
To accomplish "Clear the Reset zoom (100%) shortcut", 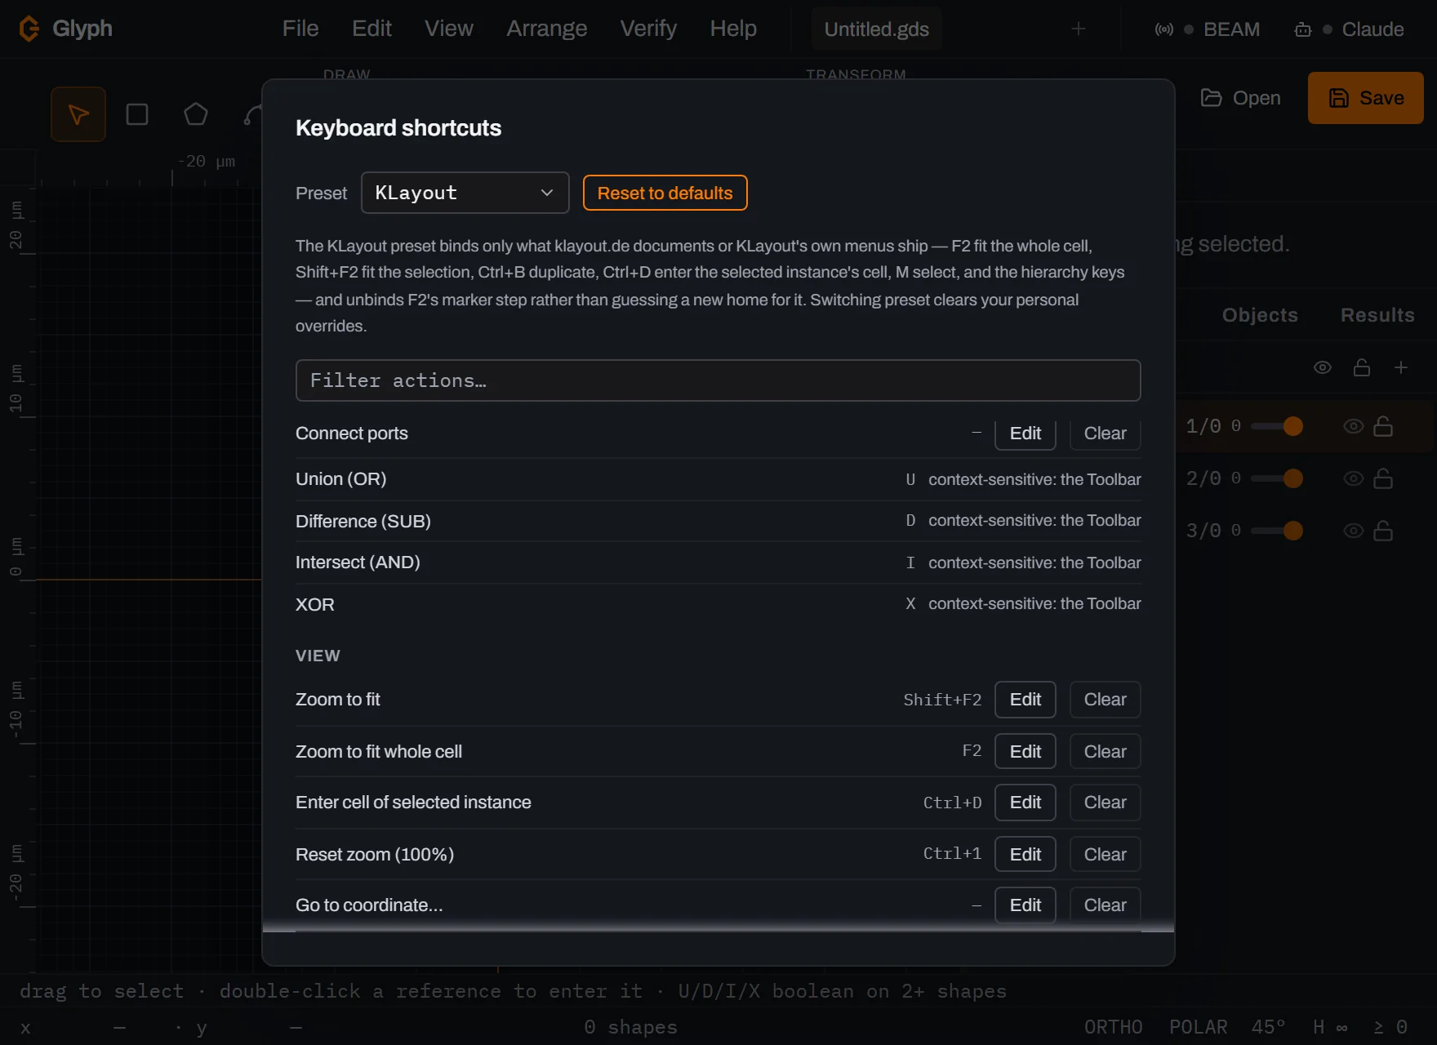I will [1106, 855].
